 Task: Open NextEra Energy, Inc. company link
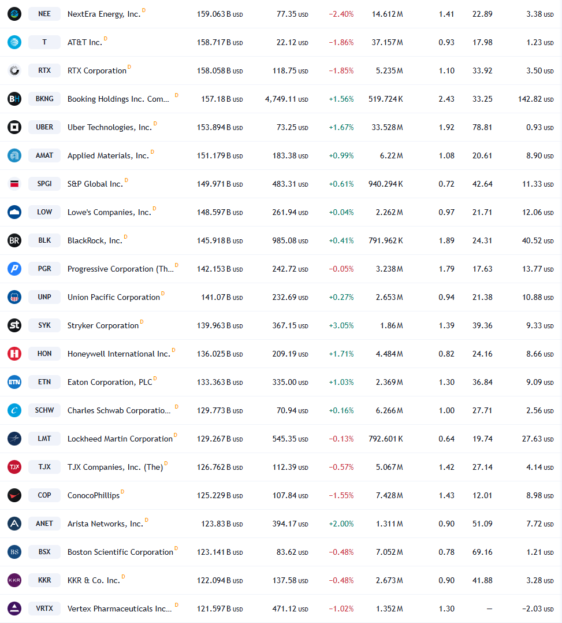[x=104, y=14]
